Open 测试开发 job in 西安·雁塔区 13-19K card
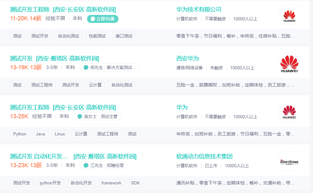Image resolution: width=313 pixels, height=193 pixels. [21, 58]
